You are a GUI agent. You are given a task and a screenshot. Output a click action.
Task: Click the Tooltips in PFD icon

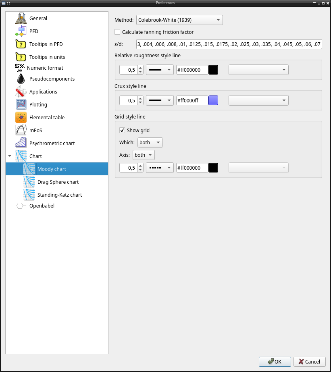click(x=21, y=44)
